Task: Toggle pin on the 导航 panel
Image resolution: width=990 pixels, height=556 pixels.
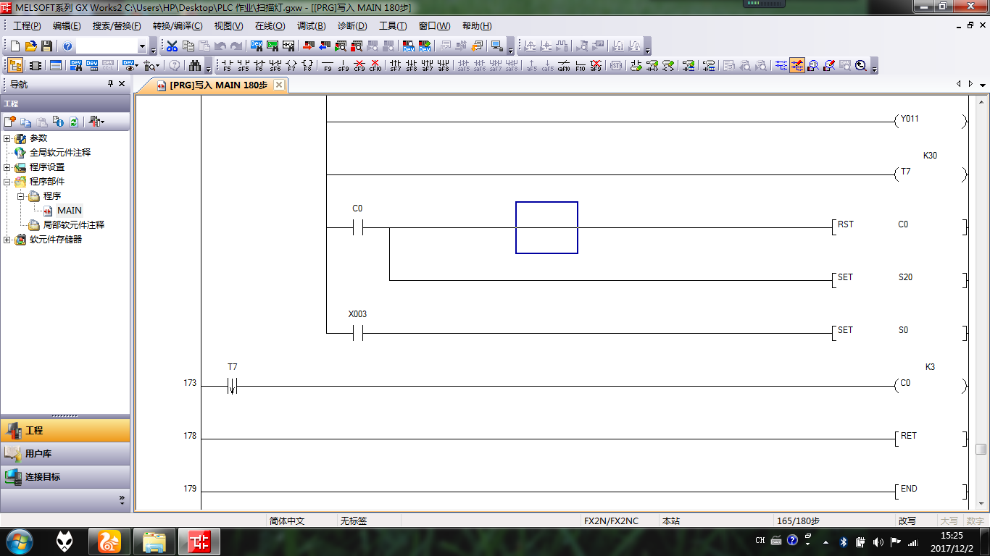Action: pos(110,84)
